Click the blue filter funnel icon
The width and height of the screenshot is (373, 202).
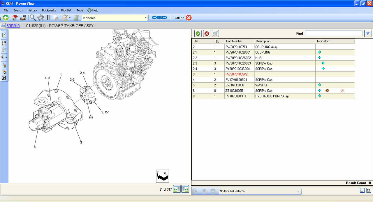(x=368, y=34)
